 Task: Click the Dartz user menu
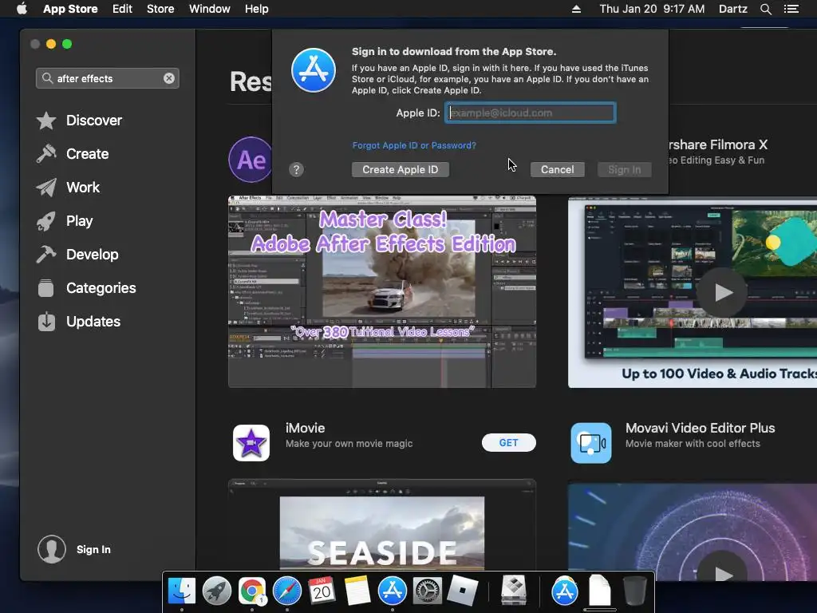click(732, 9)
